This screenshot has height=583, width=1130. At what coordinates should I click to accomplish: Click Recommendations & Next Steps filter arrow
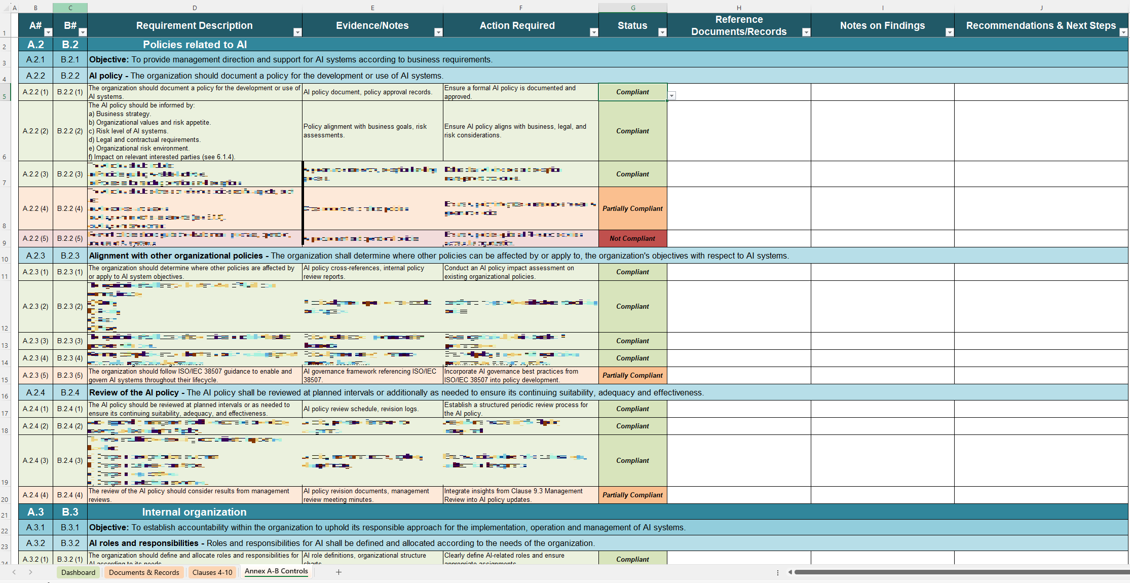[1123, 32]
